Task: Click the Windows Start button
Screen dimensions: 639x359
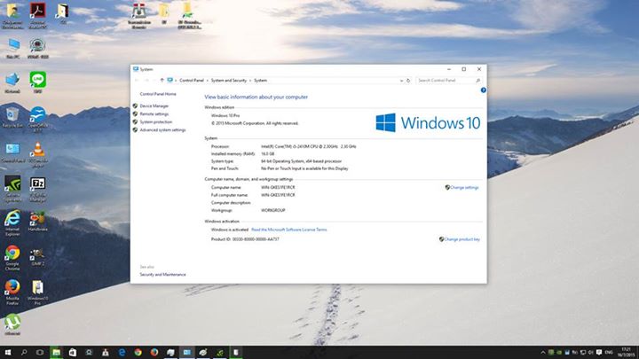Action: pos(8,352)
